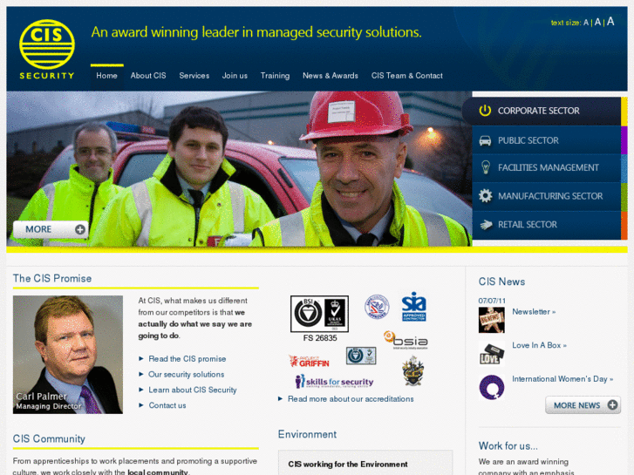Click the Retail Sector hand icon

click(x=486, y=224)
